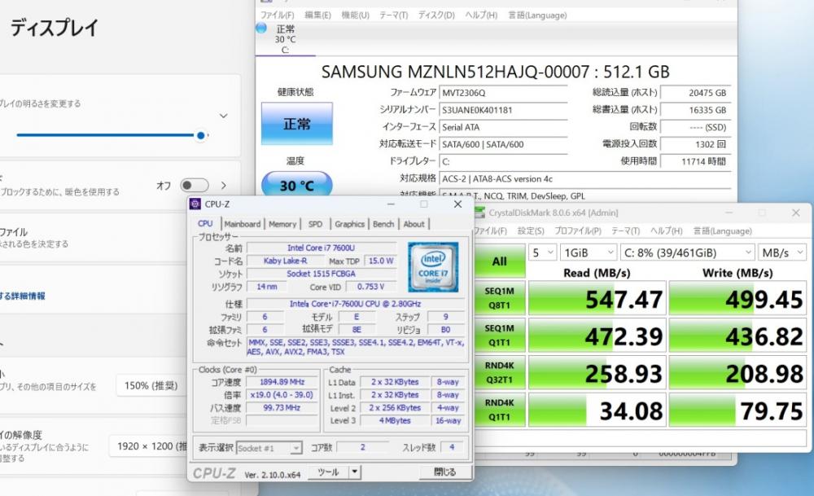
Task: Switch to the Memory tab in CPU-Z
Action: click(282, 224)
